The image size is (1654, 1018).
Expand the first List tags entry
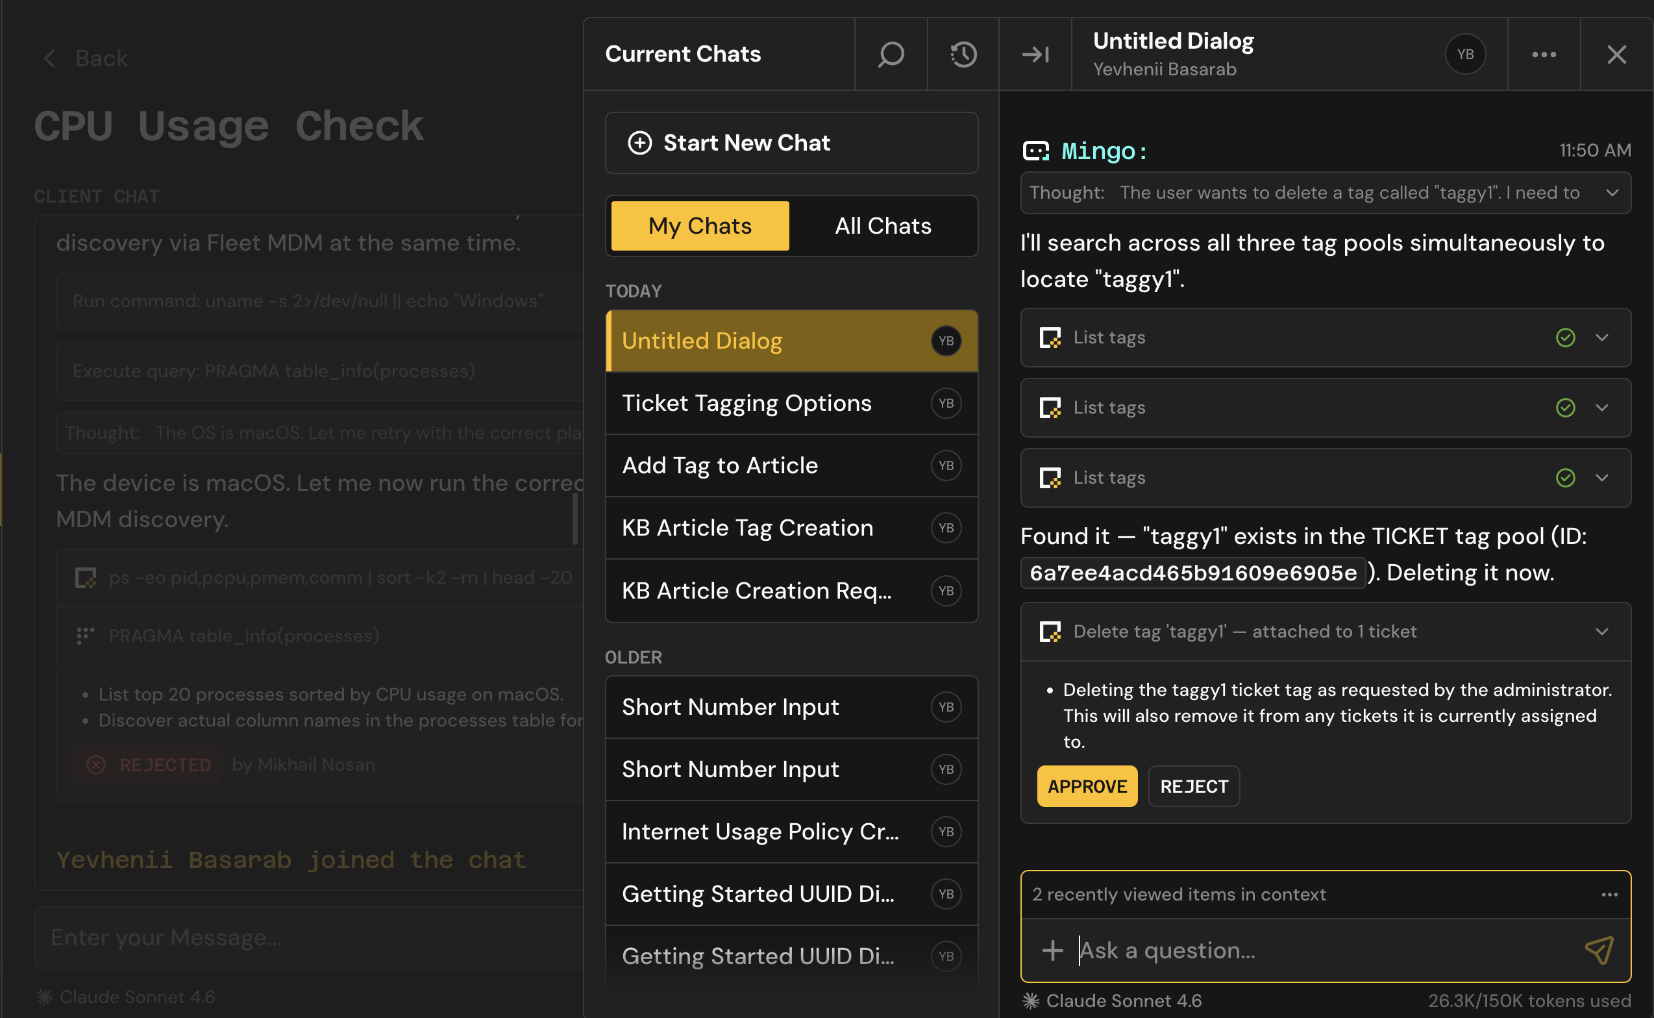coord(1601,338)
